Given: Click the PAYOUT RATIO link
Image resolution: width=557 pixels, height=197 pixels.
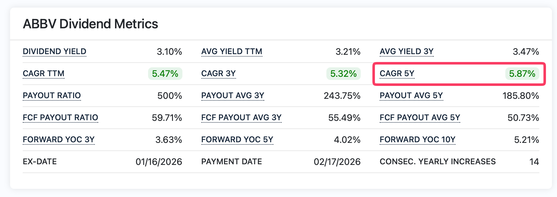Looking at the screenshot, I should click(x=52, y=95).
